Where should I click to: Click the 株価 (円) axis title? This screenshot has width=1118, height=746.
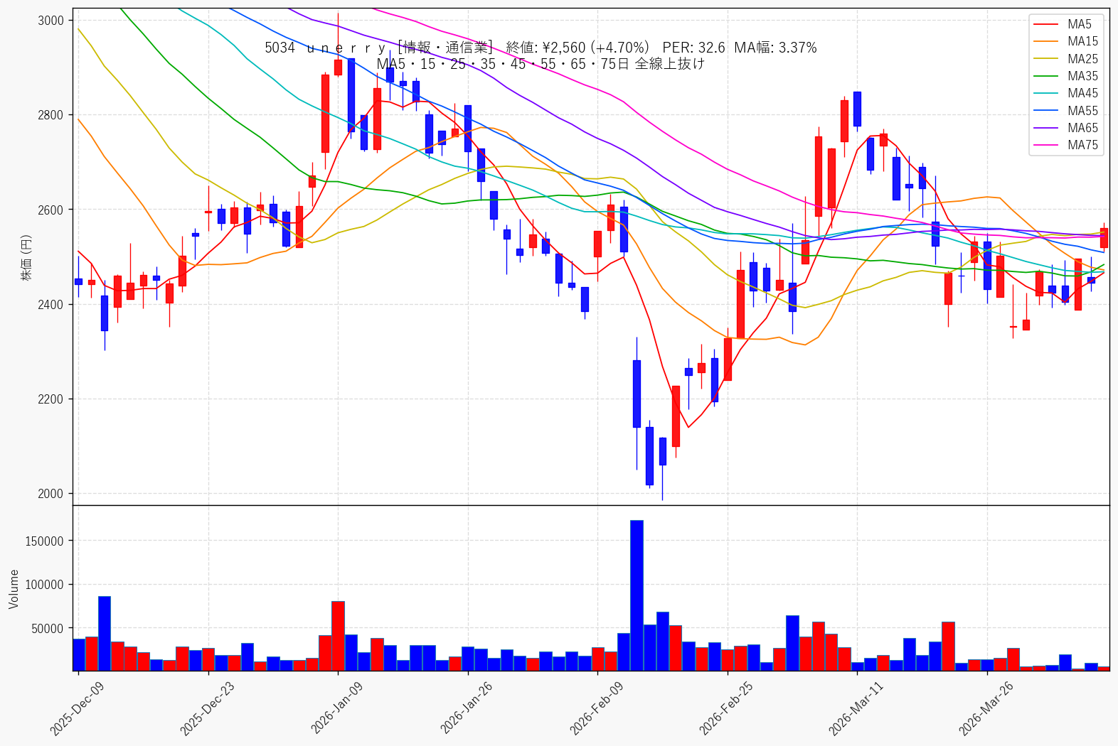[x=26, y=257]
